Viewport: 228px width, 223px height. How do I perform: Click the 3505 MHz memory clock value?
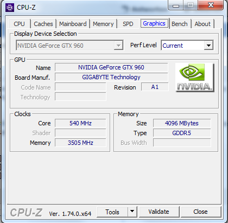(x=80, y=143)
